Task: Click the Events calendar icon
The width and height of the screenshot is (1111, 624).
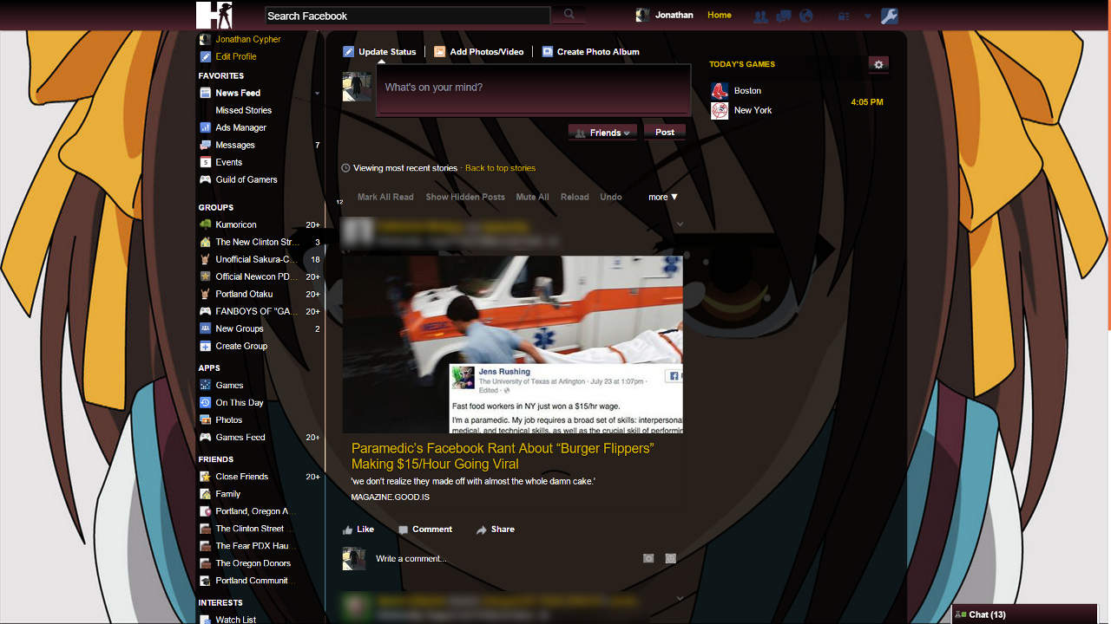Action: (206, 162)
